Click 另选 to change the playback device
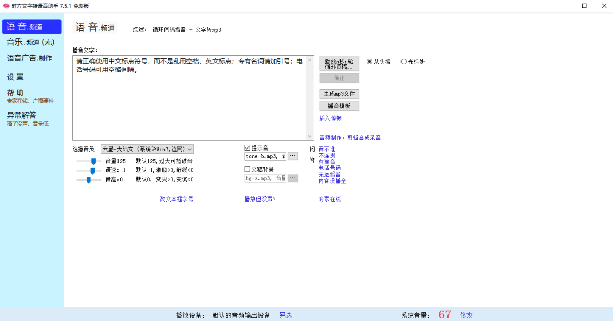This screenshot has width=613, height=321. [x=285, y=315]
